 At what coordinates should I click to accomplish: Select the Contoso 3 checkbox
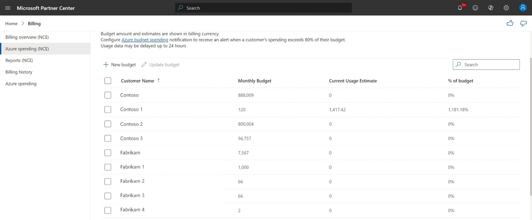click(x=108, y=138)
